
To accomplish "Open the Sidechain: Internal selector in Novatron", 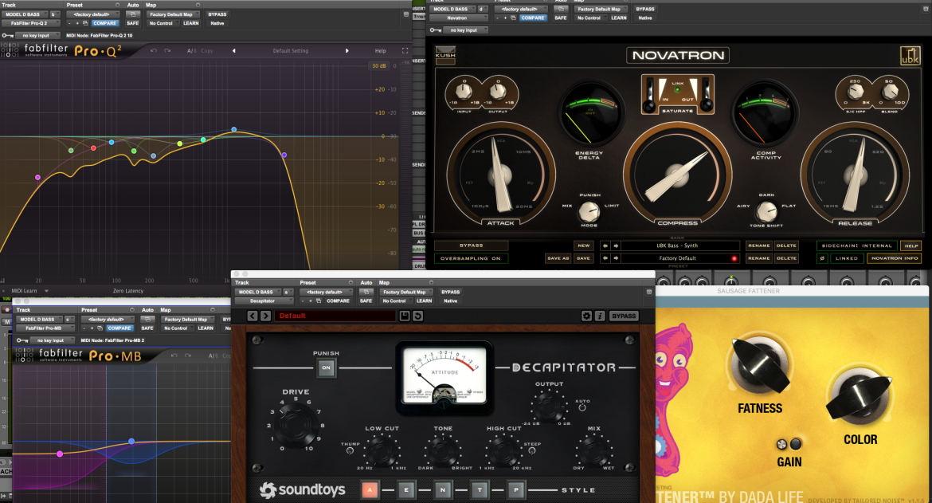I will [858, 246].
